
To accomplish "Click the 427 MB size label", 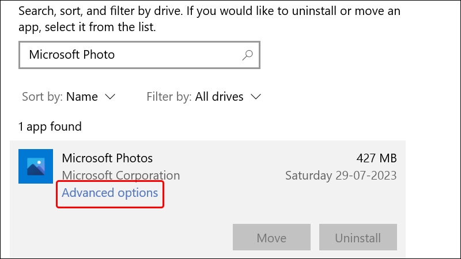I will (x=376, y=158).
